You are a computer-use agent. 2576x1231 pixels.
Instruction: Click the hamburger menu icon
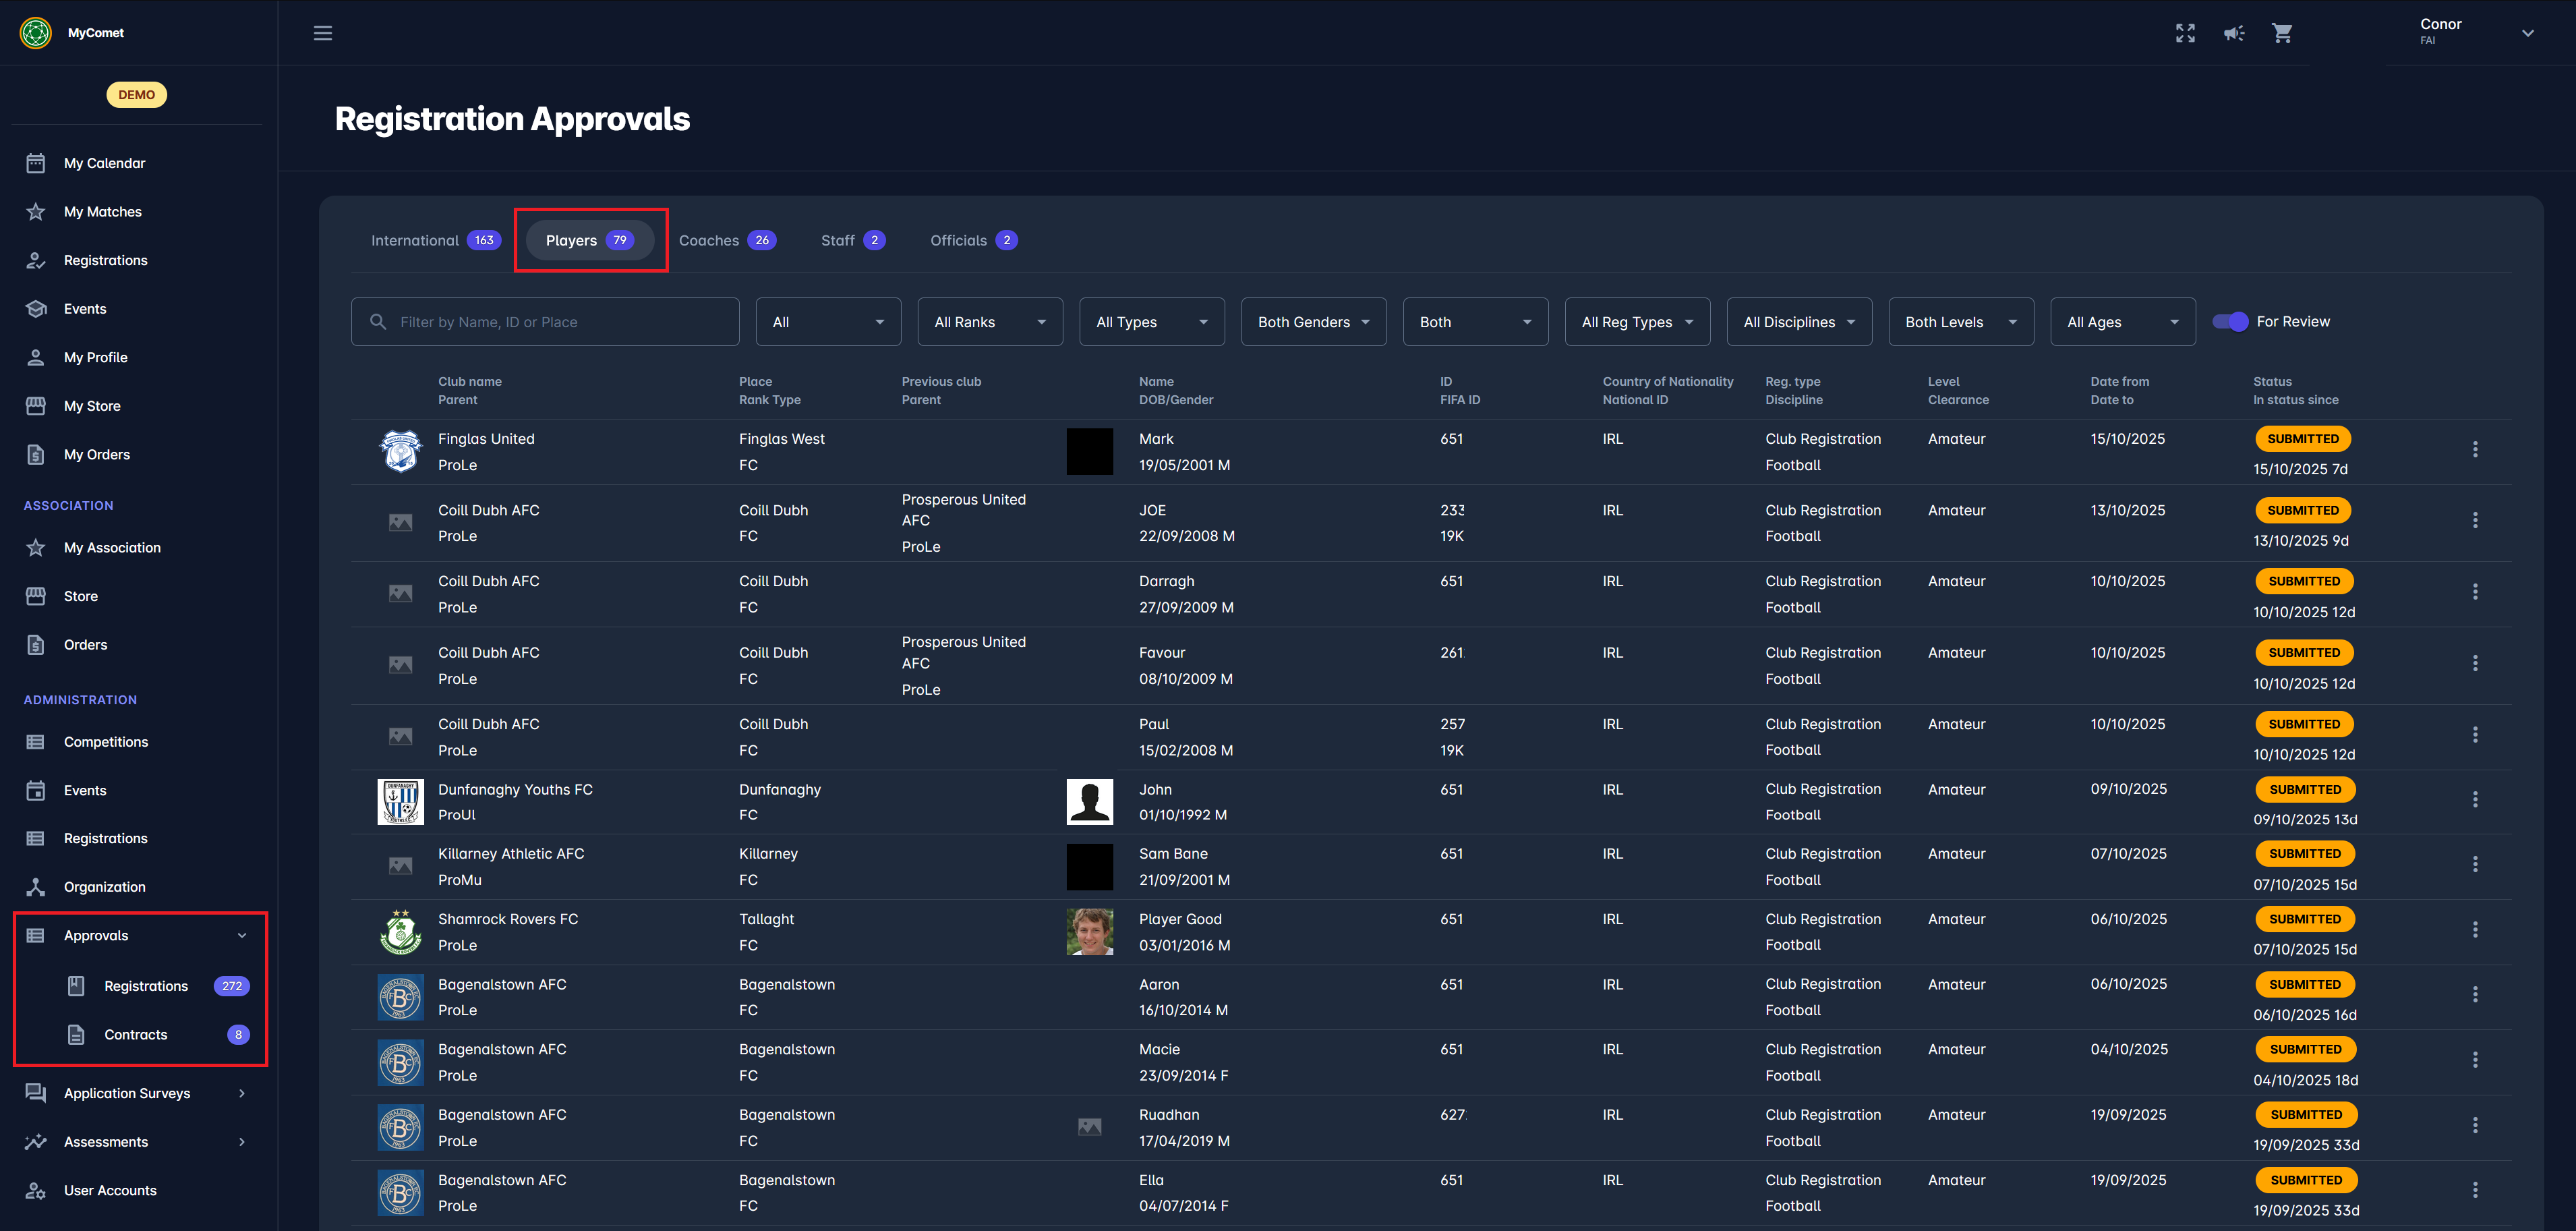coord(322,33)
